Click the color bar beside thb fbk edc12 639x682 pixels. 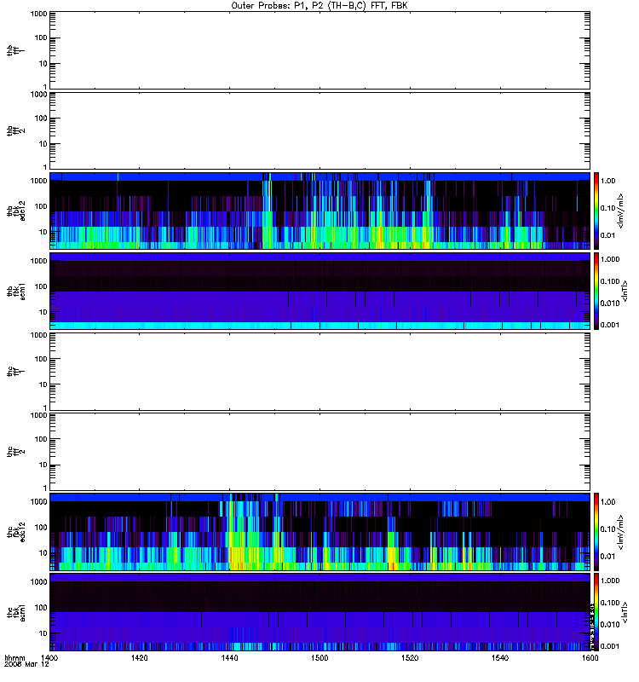pyautogui.click(x=596, y=211)
